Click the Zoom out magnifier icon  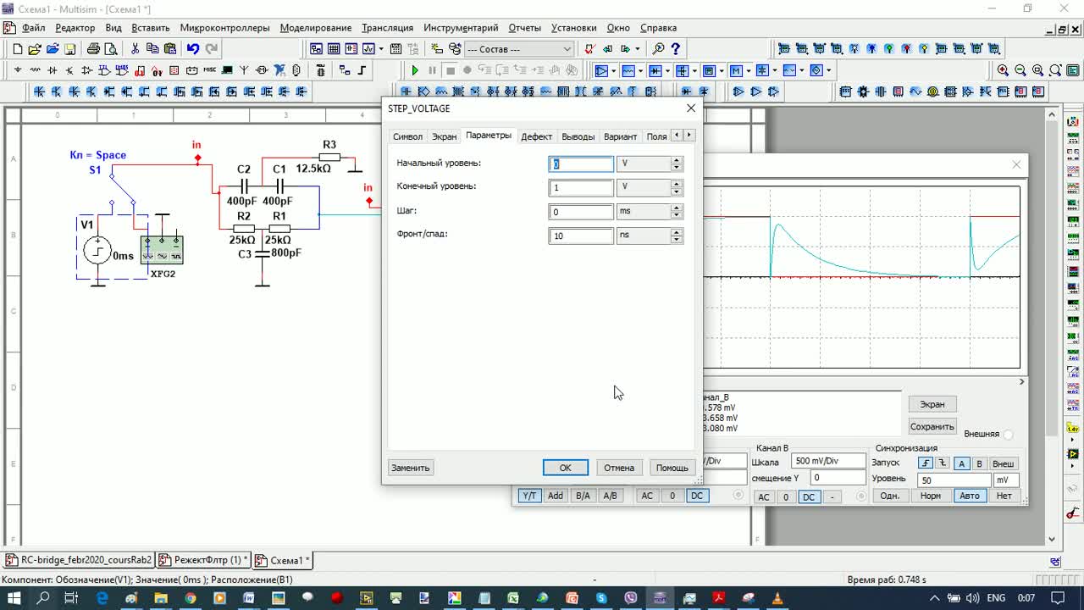click(x=1020, y=70)
